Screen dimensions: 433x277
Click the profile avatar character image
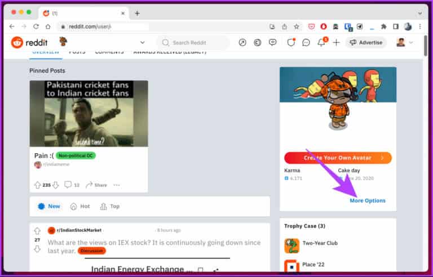pos(338,102)
